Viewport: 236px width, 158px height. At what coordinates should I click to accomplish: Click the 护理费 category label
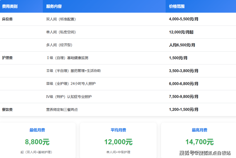pos(7,58)
